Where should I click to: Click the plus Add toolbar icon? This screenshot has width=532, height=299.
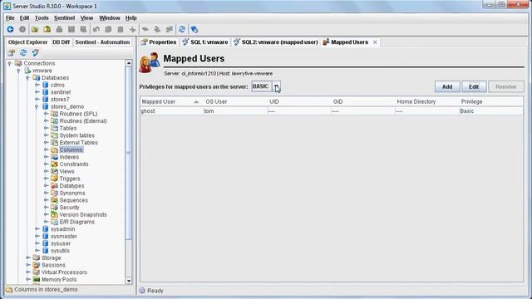point(133,30)
